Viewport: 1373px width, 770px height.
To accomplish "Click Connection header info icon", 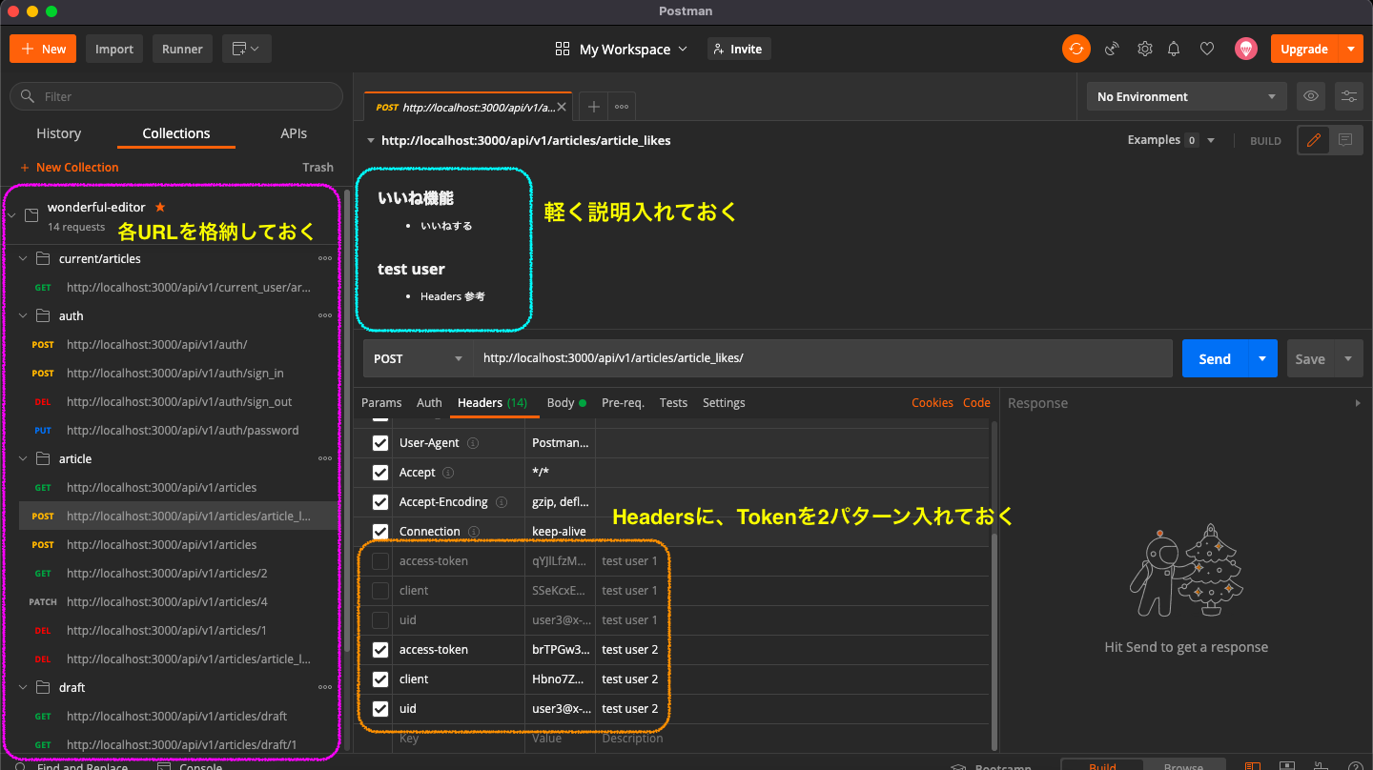I will pyautogui.click(x=474, y=532).
